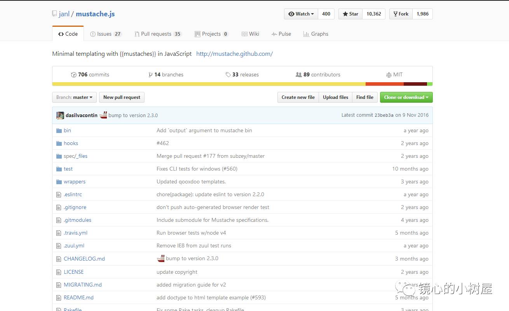This screenshot has height=311, width=509.
Task: Click the hooks folder icon
Action: click(x=59, y=143)
